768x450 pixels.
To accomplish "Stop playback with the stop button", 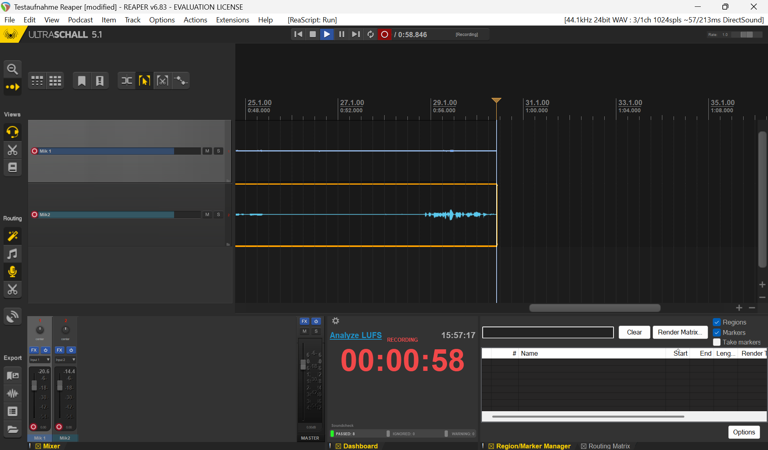I will (x=313, y=34).
